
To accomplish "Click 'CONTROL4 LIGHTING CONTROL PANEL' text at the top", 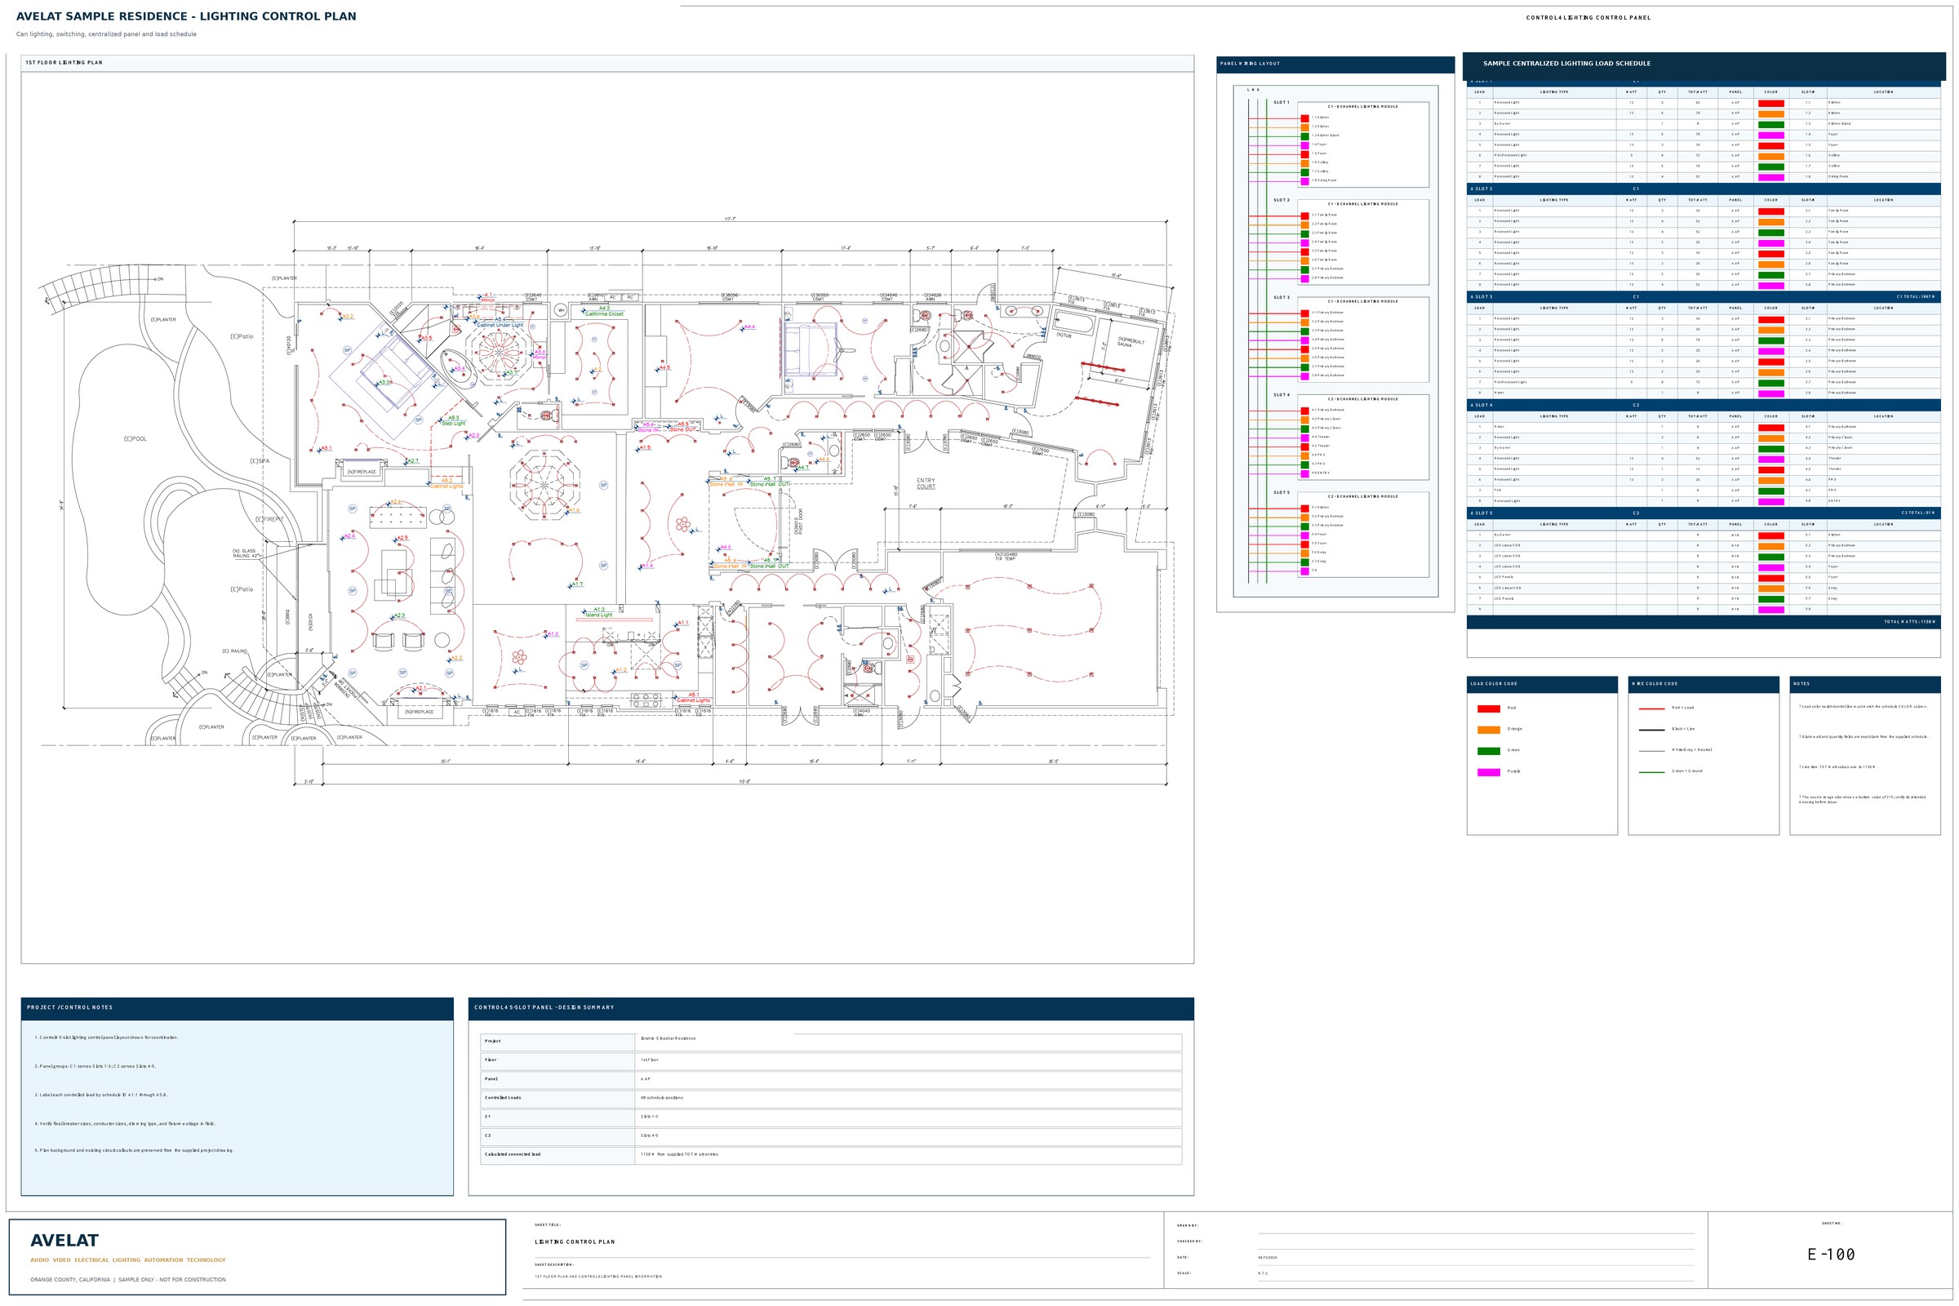I will coord(1588,17).
